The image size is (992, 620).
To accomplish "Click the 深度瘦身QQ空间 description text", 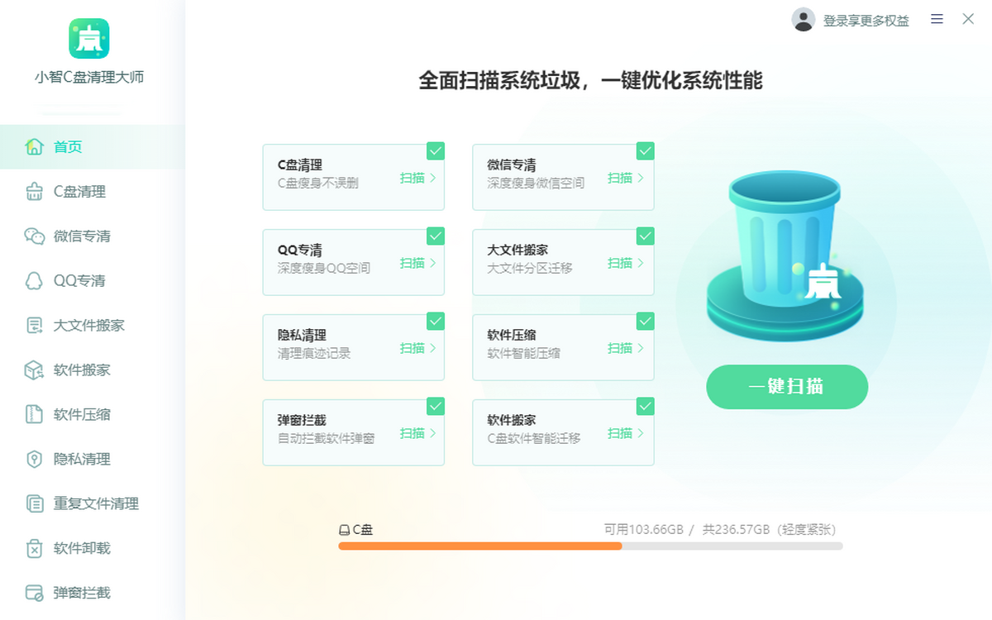I will coord(324,269).
